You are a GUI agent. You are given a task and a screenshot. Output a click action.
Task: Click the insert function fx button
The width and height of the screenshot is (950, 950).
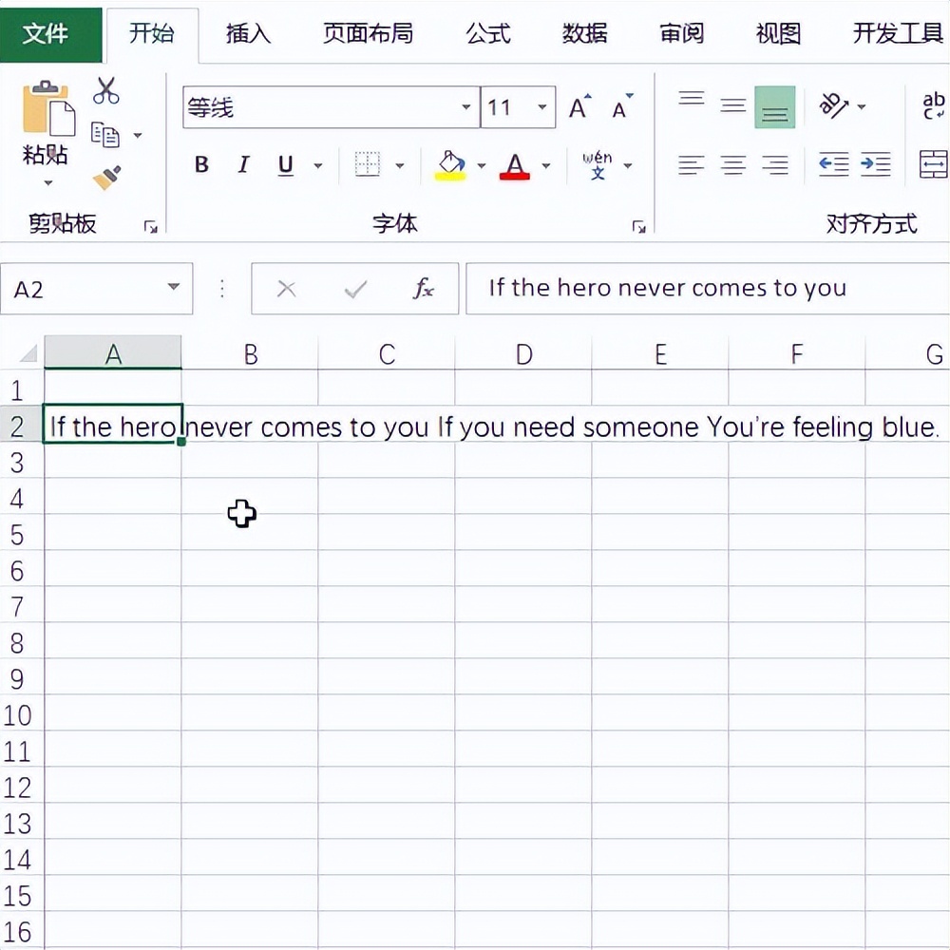click(424, 289)
